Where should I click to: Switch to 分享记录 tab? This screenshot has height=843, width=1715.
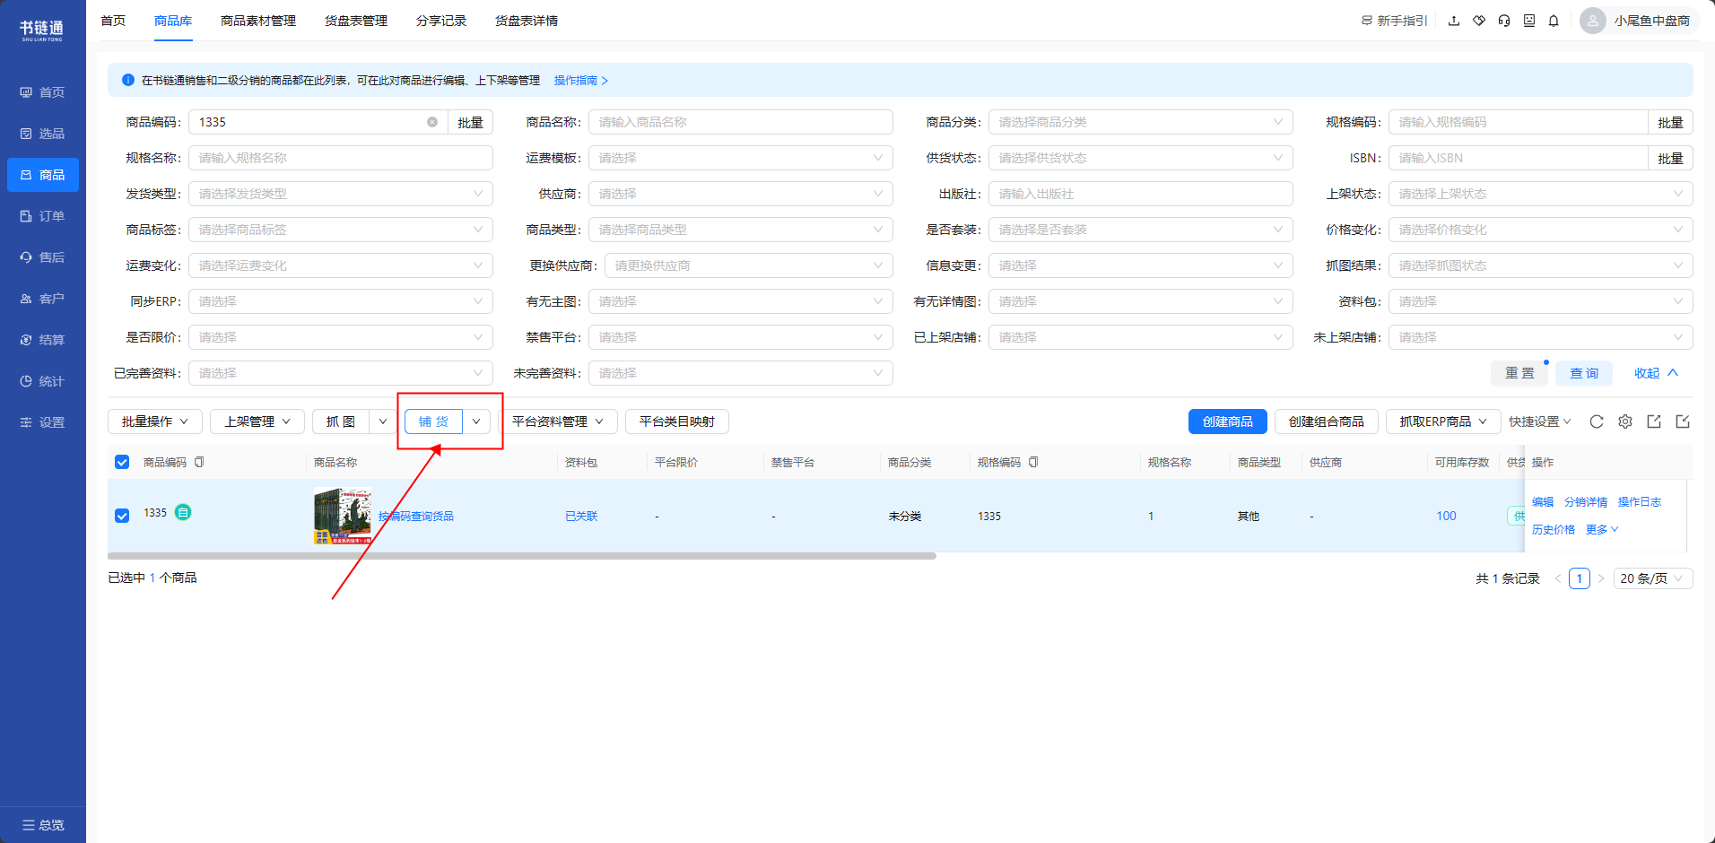point(441,21)
